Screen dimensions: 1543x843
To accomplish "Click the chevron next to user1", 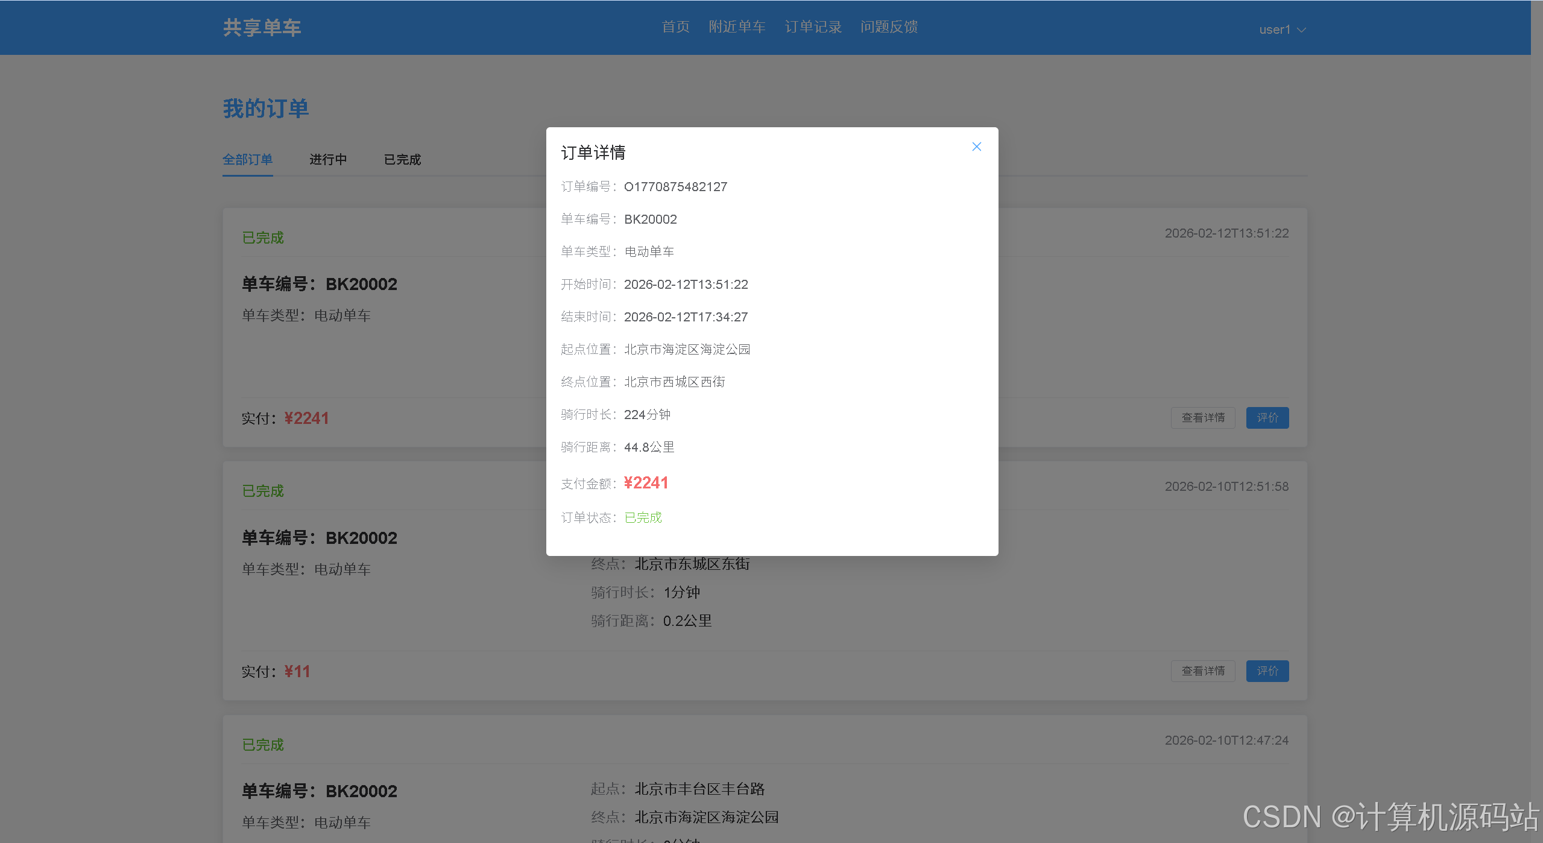I will pyautogui.click(x=1301, y=30).
